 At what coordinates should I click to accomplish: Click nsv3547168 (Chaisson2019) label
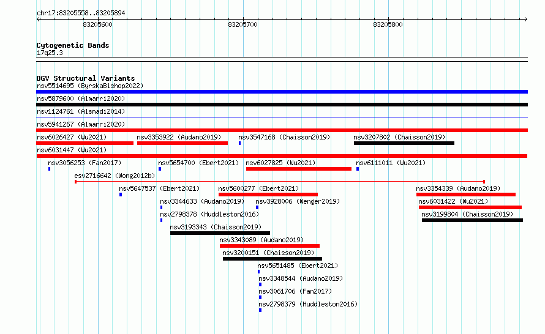pyautogui.click(x=284, y=137)
